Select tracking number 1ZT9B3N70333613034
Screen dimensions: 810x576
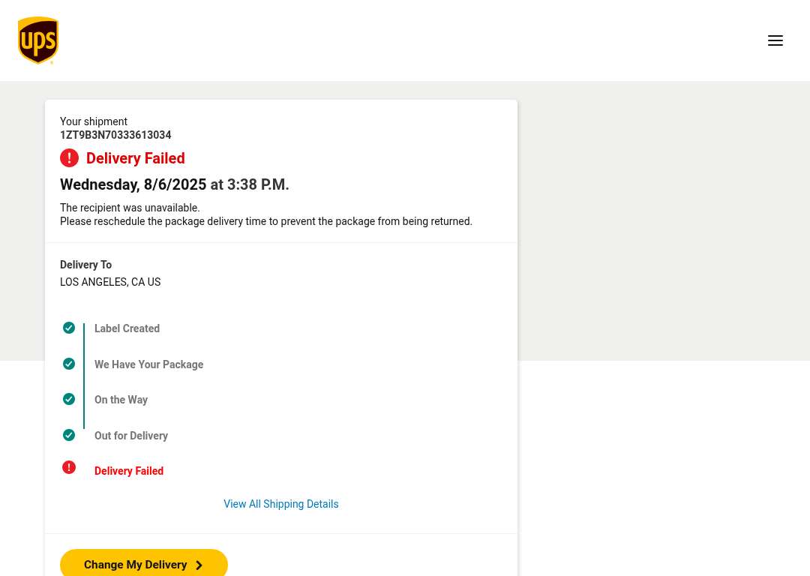point(115,135)
